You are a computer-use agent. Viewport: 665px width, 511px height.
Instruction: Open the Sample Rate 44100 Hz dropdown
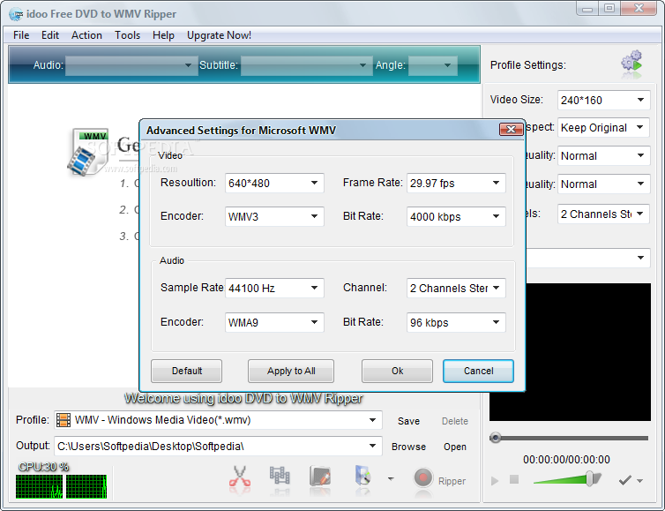pyautogui.click(x=274, y=289)
